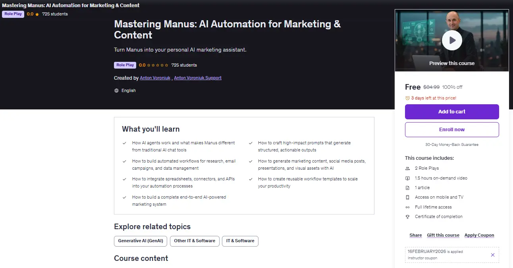This screenshot has height=268, width=513.
Task: Click the struck-through $84.99 price
Action: pyautogui.click(x=432, y=87)
